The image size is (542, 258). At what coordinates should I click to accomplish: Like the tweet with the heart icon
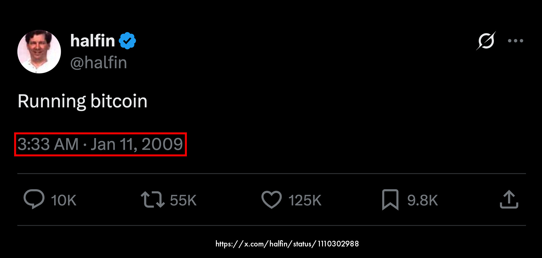271,200
